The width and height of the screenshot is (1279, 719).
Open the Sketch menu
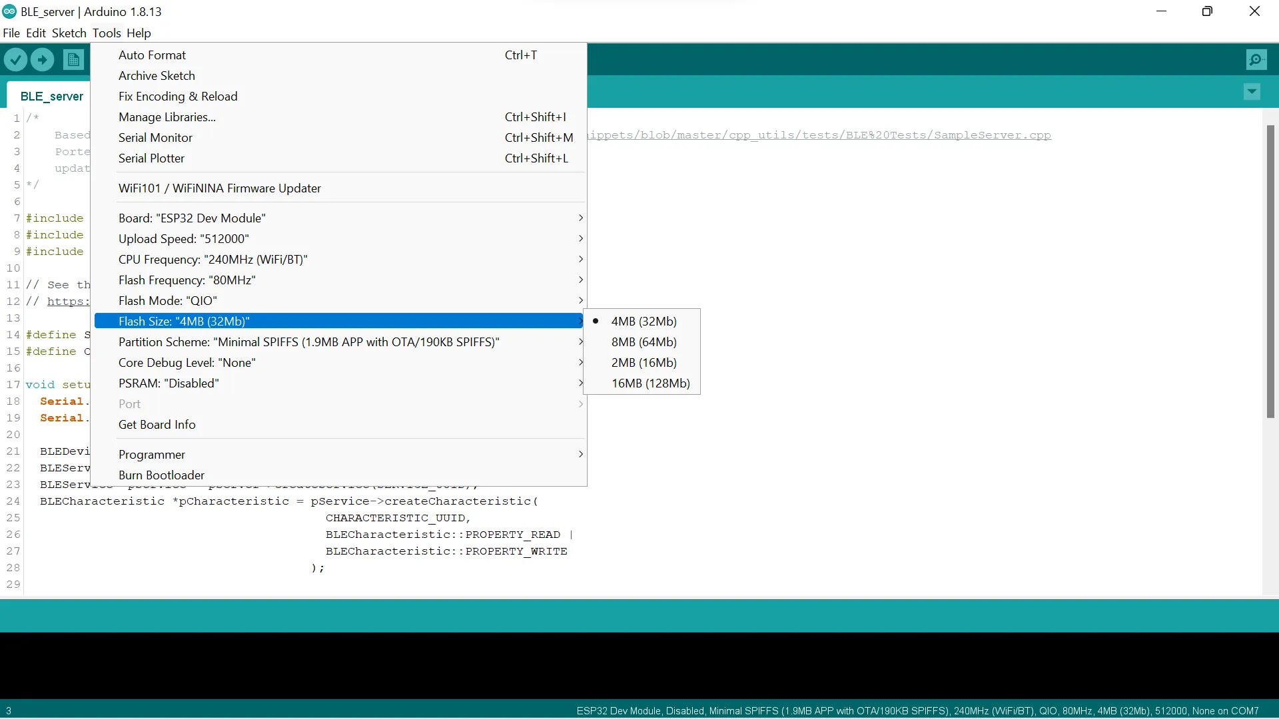[x=69, y=33]
